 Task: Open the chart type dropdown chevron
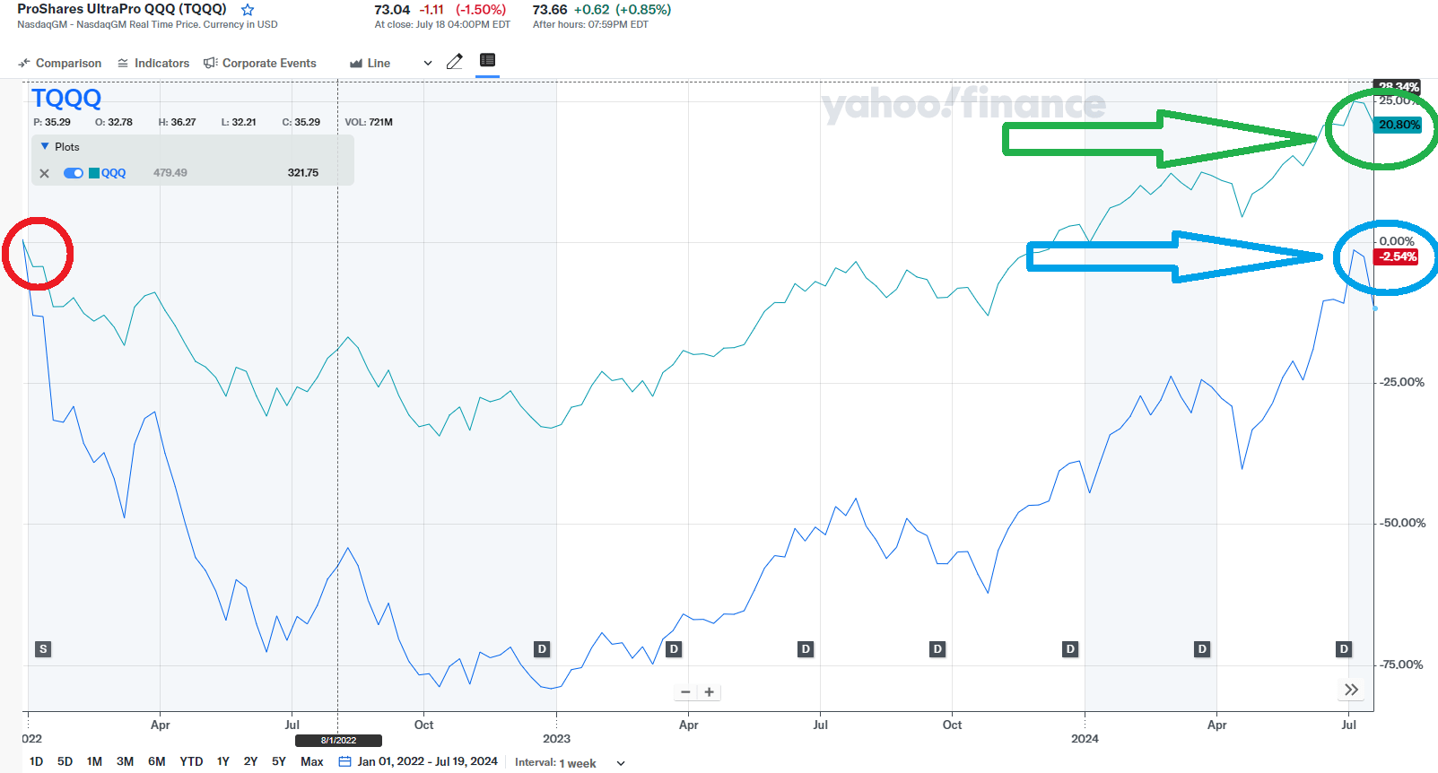tap(427, 63)
